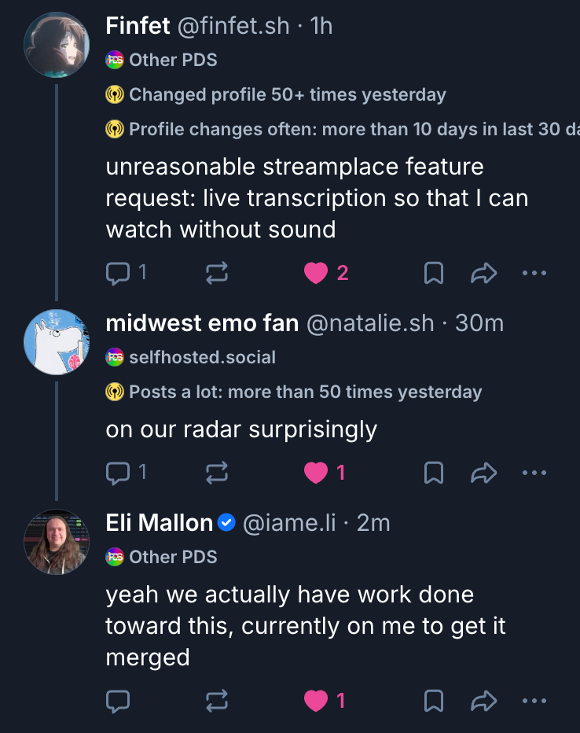This screenshot has height=733, width=580.
Task: Reply to Finfet's streamplace feature post
Action: point(118,273)
